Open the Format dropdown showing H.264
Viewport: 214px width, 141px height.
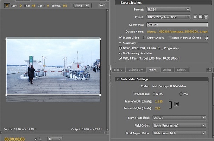tap(168, 9)
